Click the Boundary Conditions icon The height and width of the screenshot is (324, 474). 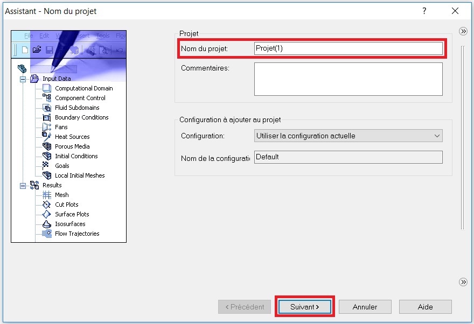click(46, 117)
